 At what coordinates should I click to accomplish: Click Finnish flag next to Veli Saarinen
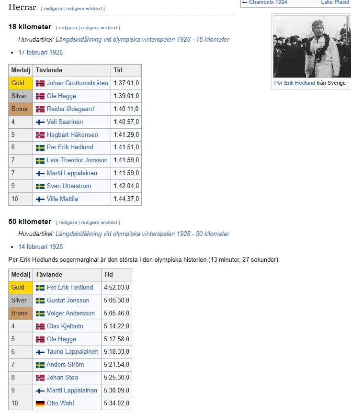(40, 122)
